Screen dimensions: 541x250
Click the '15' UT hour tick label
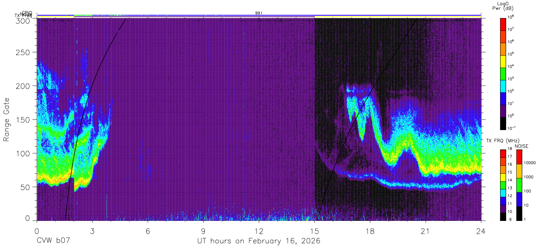(315, 231)
